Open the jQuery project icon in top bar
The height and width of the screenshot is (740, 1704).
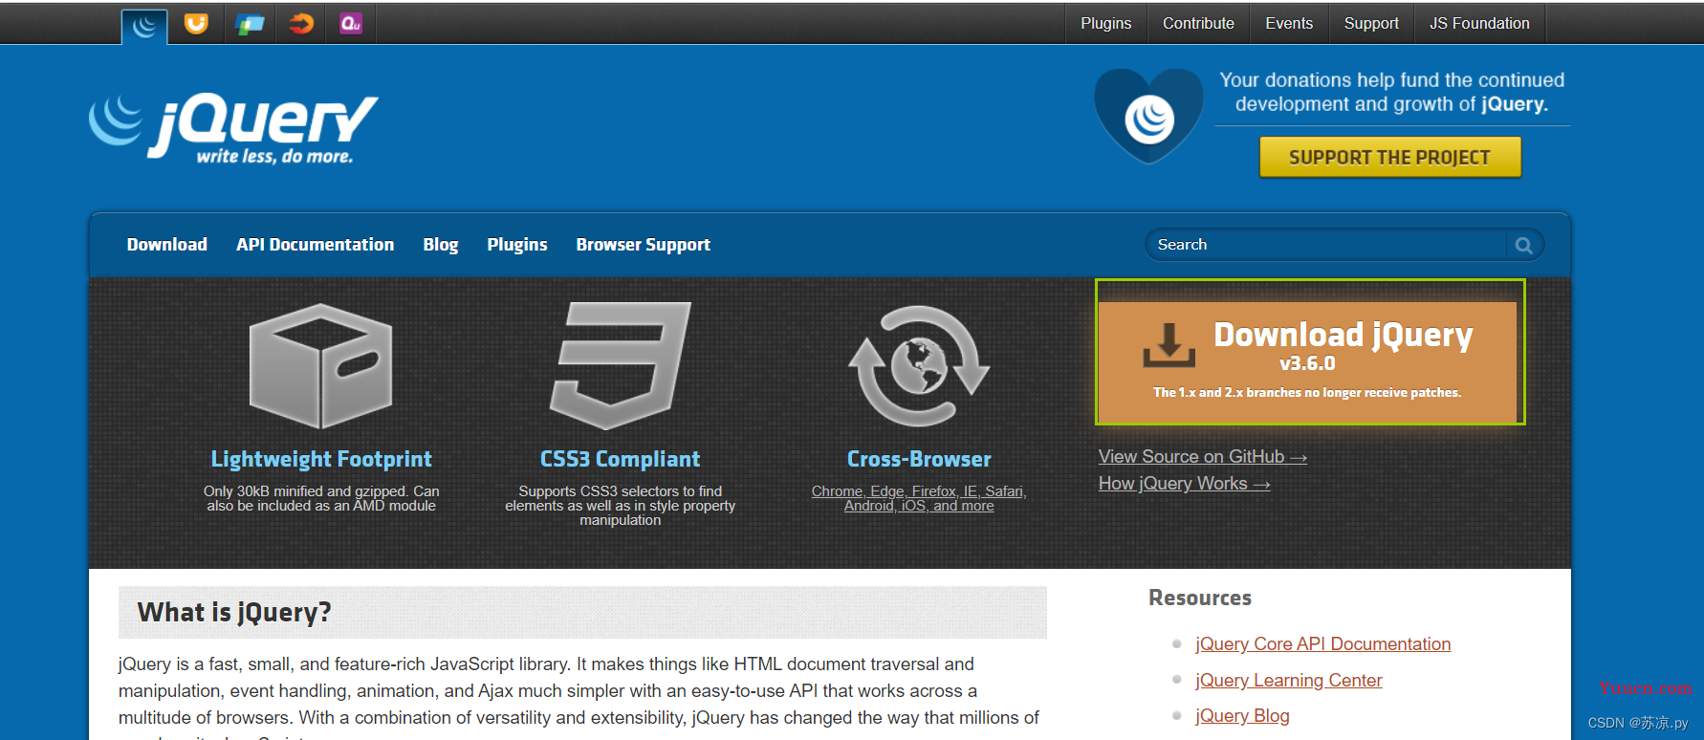(144, 25)
